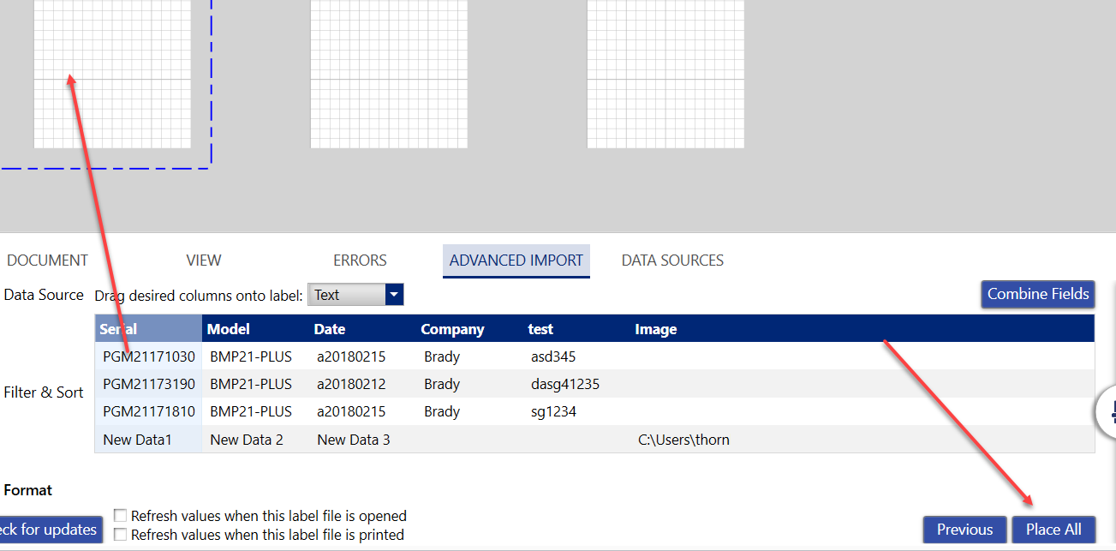Select the DATA SOURCES tab
This screenshot has height=551, width=1116.
point(672,261)
